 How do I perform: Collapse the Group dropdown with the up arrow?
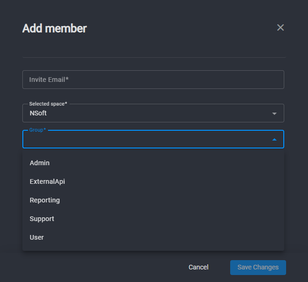pyautogui.click(x=274, y=140)
